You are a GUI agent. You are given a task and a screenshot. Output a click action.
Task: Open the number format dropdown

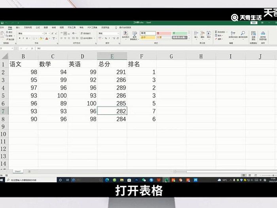(118, 33)
